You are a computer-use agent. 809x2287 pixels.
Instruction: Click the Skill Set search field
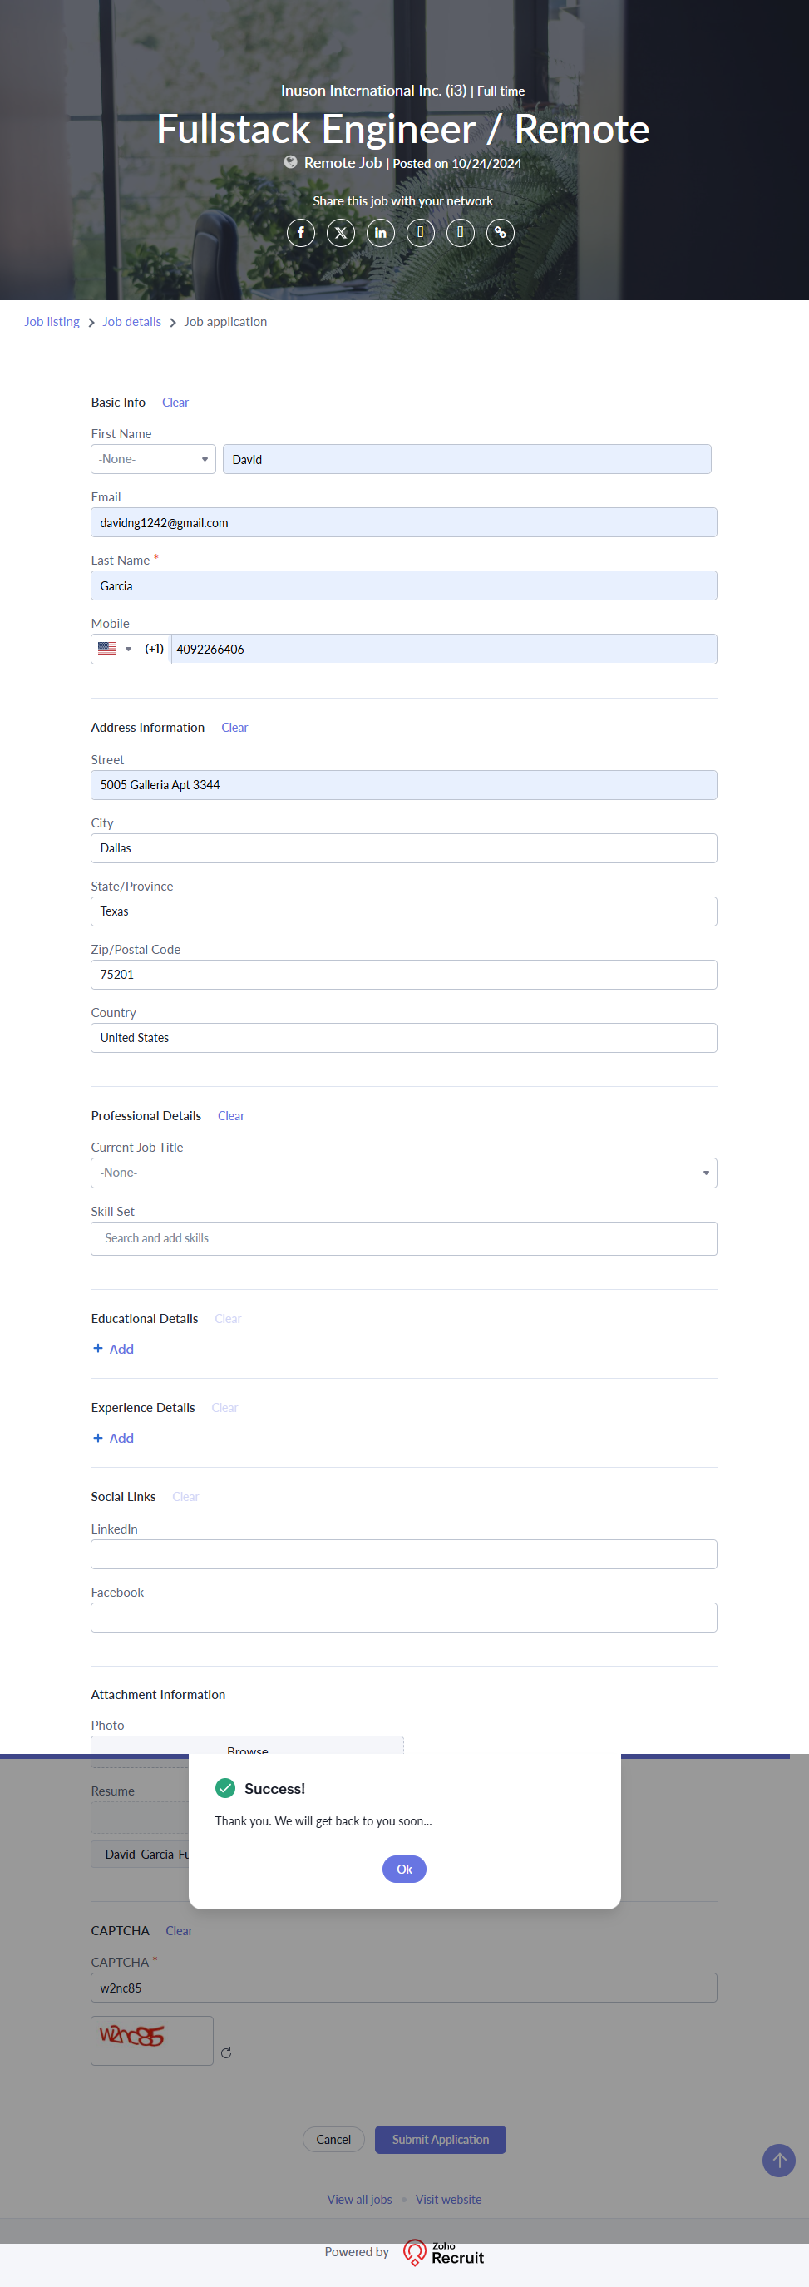click(x=403, y=1238)
